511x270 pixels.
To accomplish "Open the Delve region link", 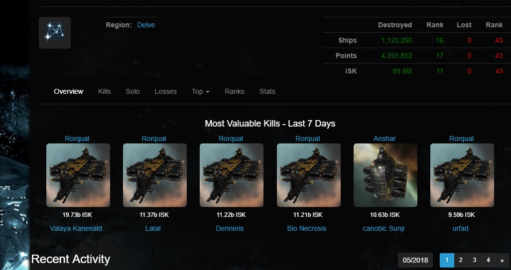I will pyautogui.click(x=146, y=25).
